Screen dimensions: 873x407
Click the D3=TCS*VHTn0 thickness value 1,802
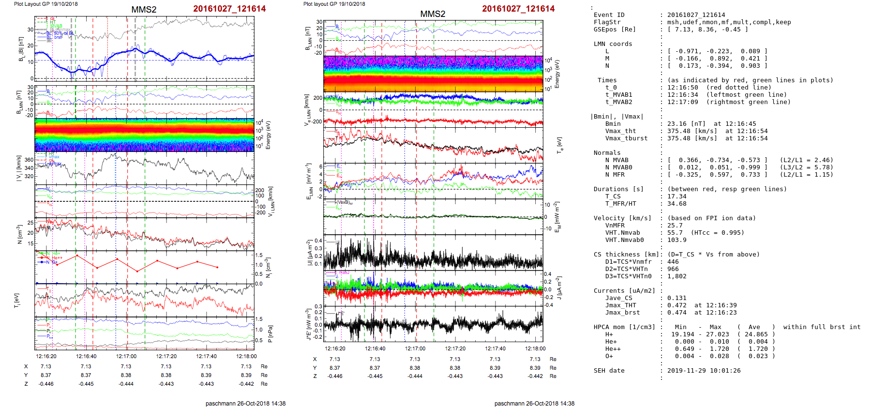(677, 276)
